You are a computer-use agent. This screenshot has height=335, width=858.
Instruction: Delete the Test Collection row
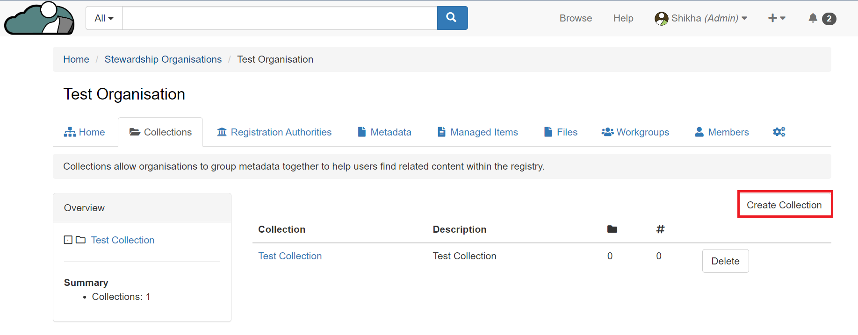tap(725, 261)
